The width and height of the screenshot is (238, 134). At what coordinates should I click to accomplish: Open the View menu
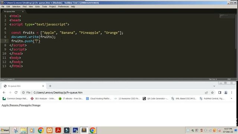pos(31,7)
